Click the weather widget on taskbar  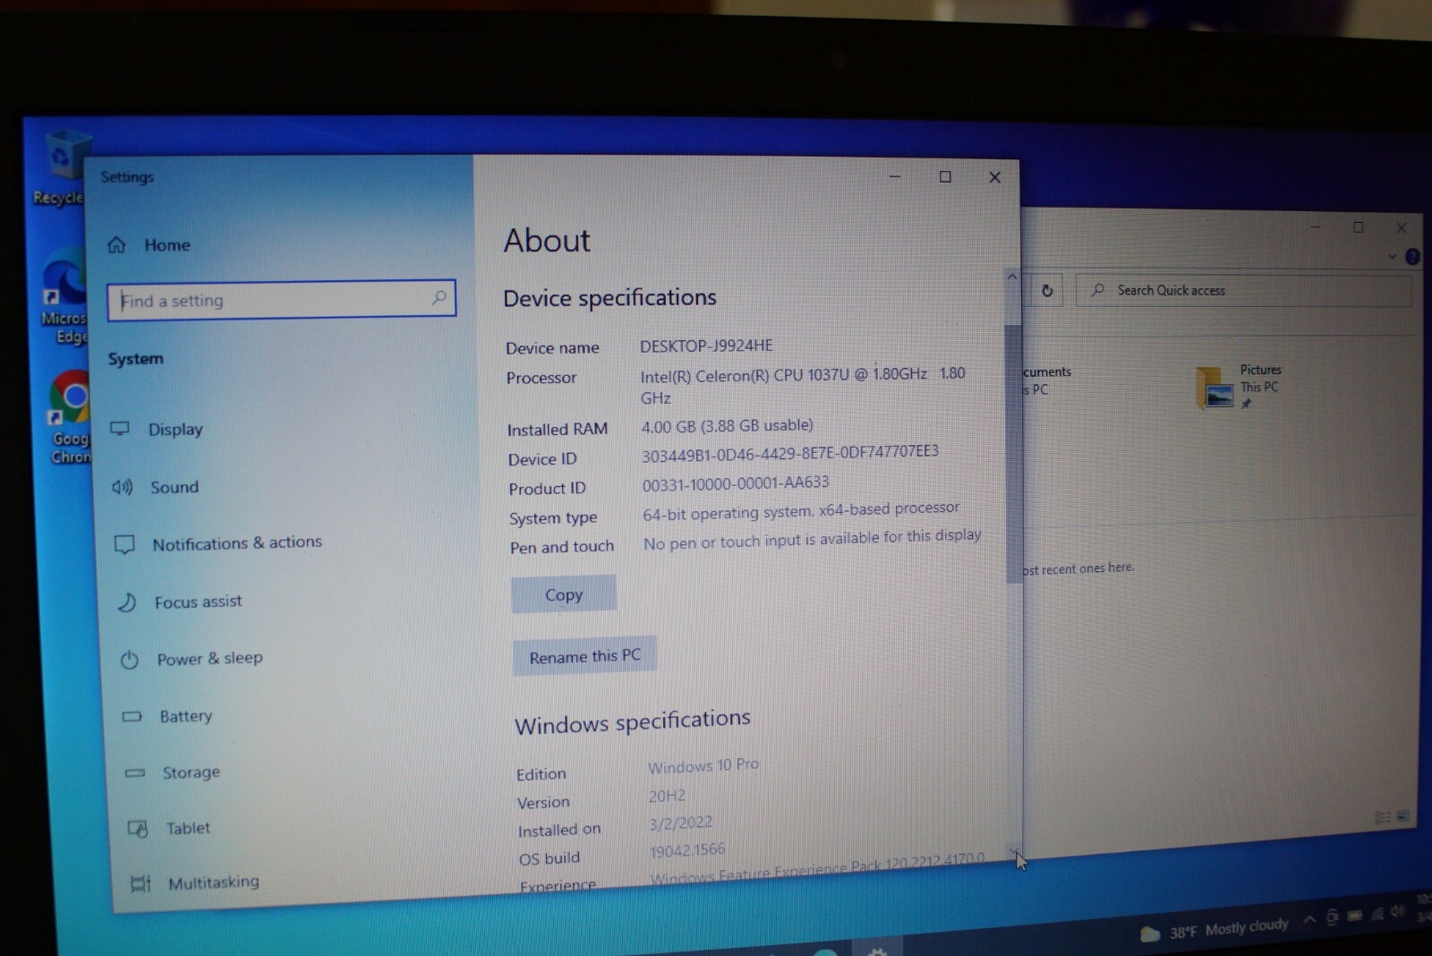(1214, 930)
